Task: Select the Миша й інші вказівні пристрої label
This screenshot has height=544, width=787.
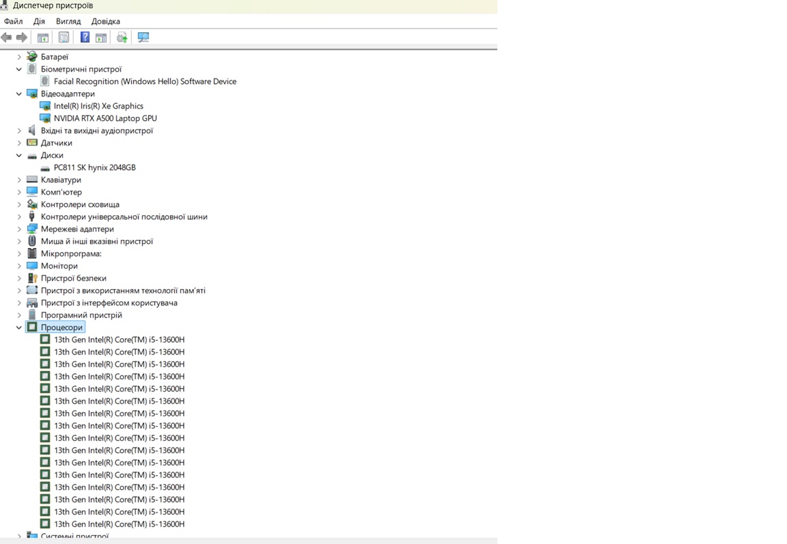Action: pos(97,241)
